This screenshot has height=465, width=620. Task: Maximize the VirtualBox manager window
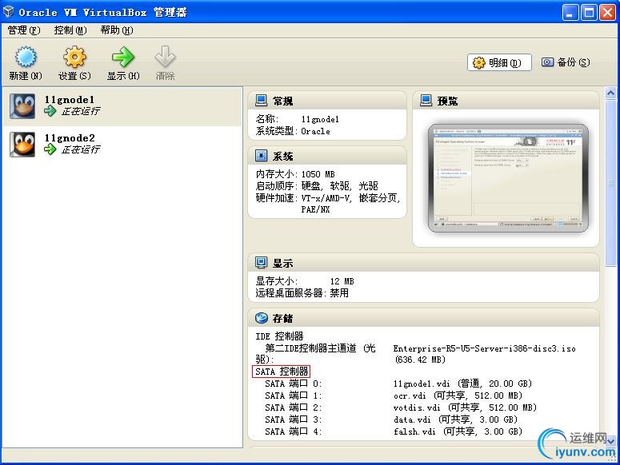point(589,13)
